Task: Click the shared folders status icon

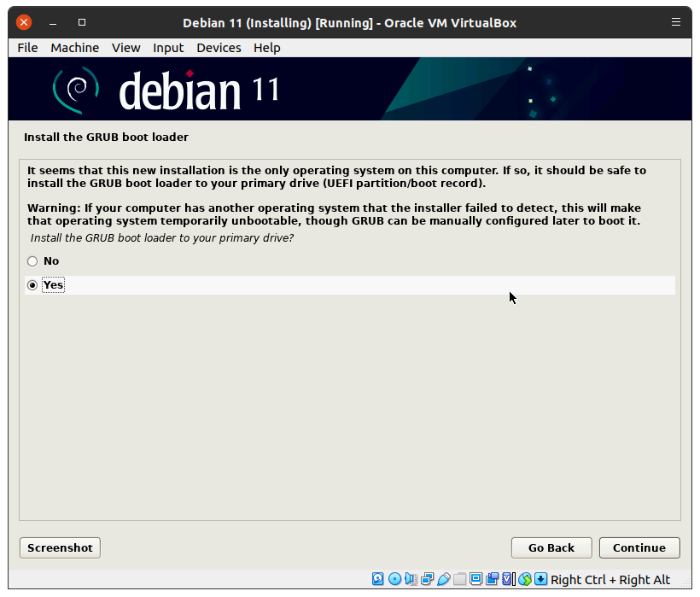Action: tap(460, 579)
